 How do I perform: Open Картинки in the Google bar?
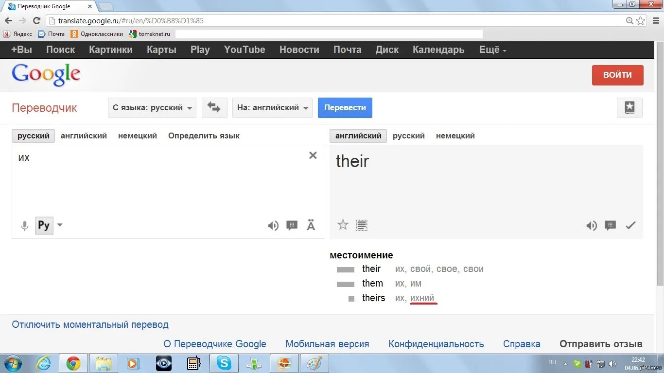(111, 50)
